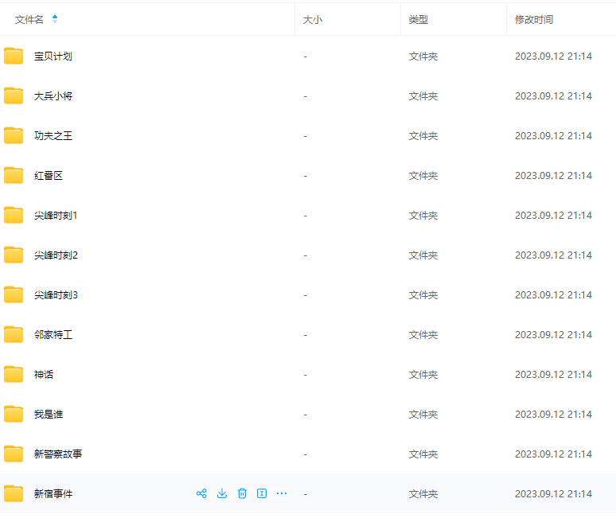Delete the 新宿事件 folder via trash icon
Image resolution: width=616 pixels, height=526 pixels.
(x=242, y=493)
